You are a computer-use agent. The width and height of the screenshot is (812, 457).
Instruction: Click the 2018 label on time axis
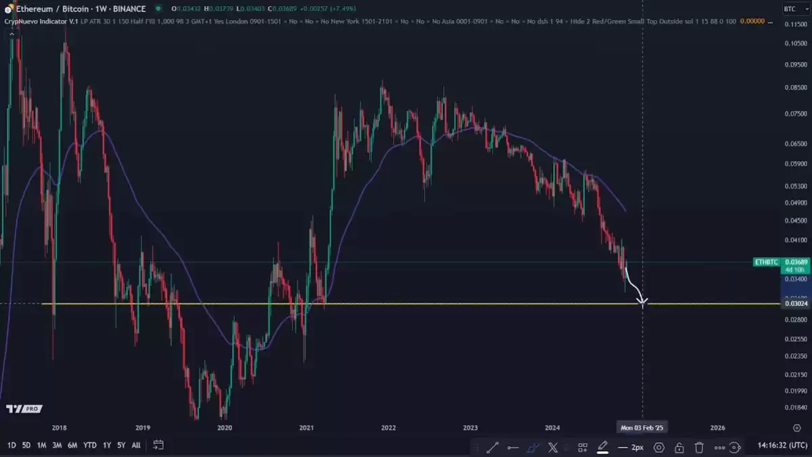tap(59, 428)
